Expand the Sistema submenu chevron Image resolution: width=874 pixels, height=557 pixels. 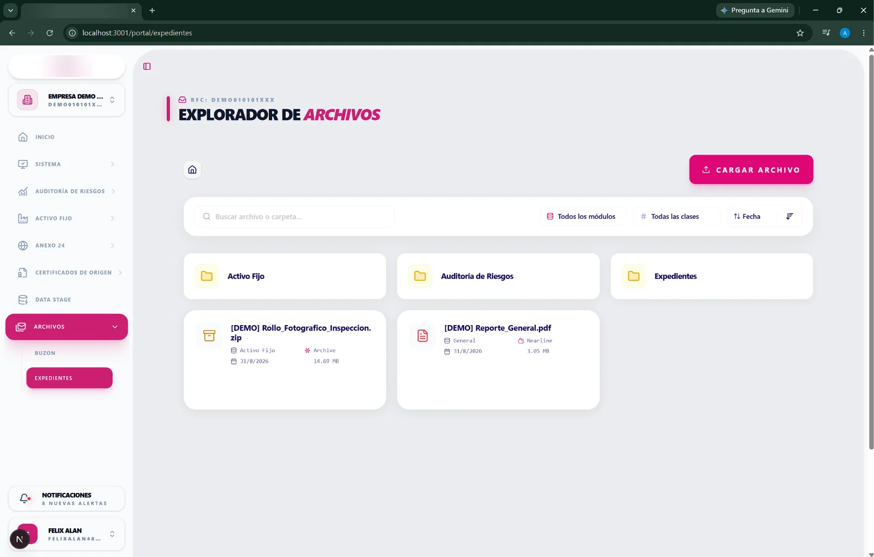click(113, 164)
